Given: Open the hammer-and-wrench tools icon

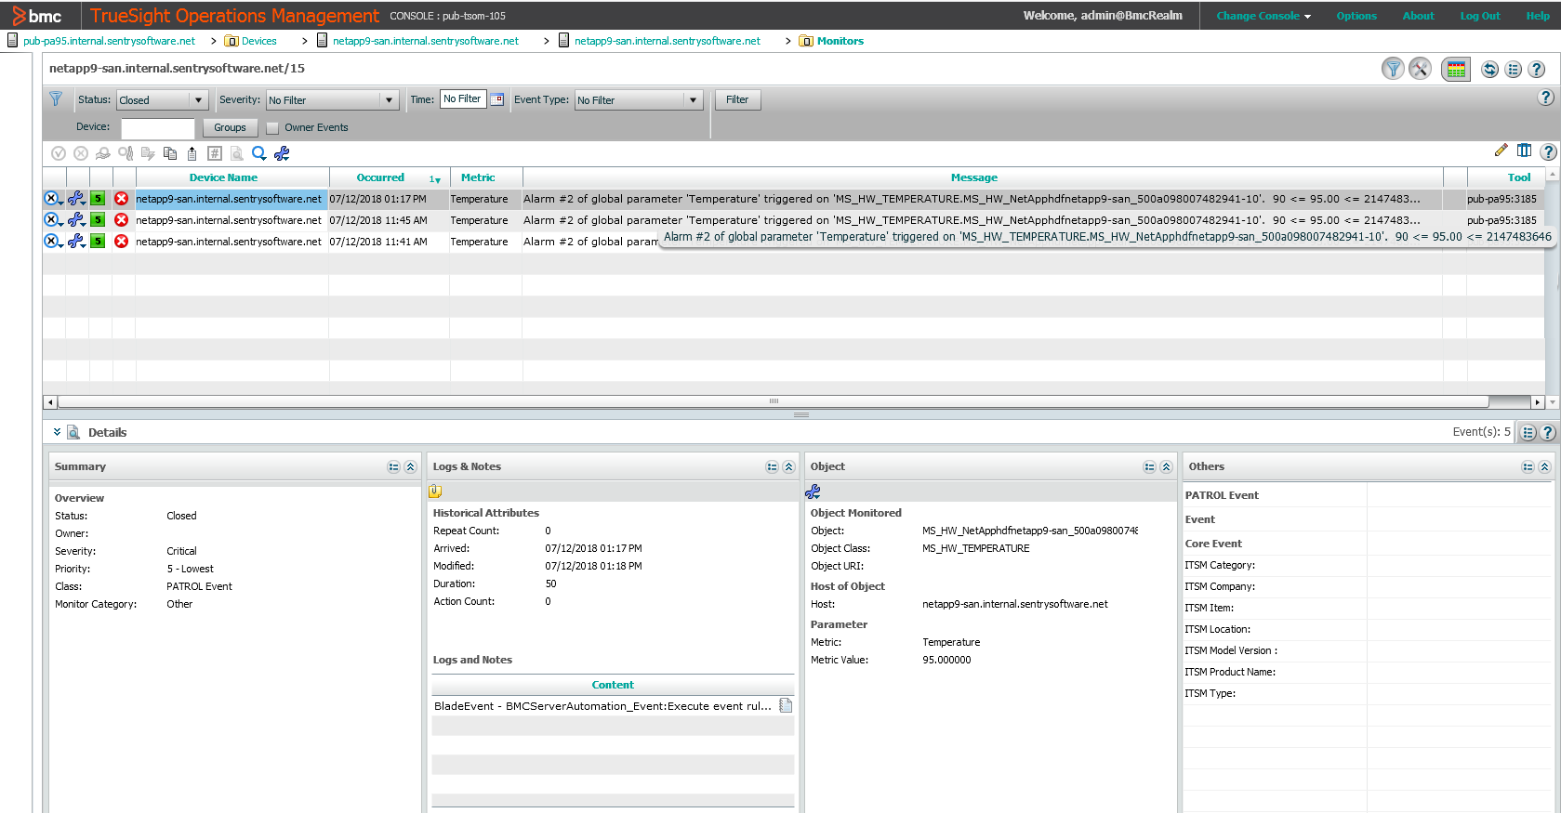Looking at the screenshot, I should tap(1420, 69).
